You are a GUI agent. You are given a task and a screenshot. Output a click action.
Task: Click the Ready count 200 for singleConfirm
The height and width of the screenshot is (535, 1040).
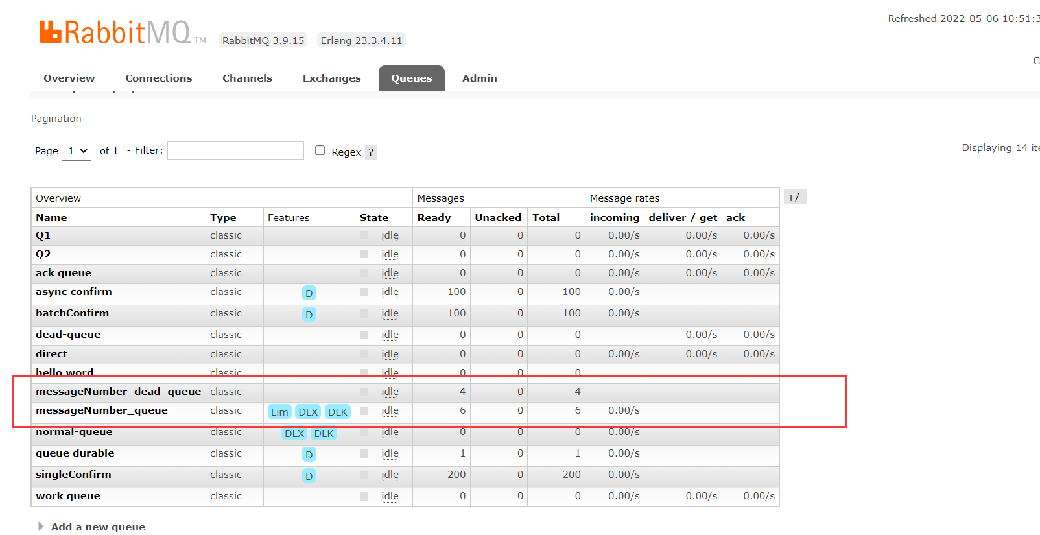(x=456, y=475)
